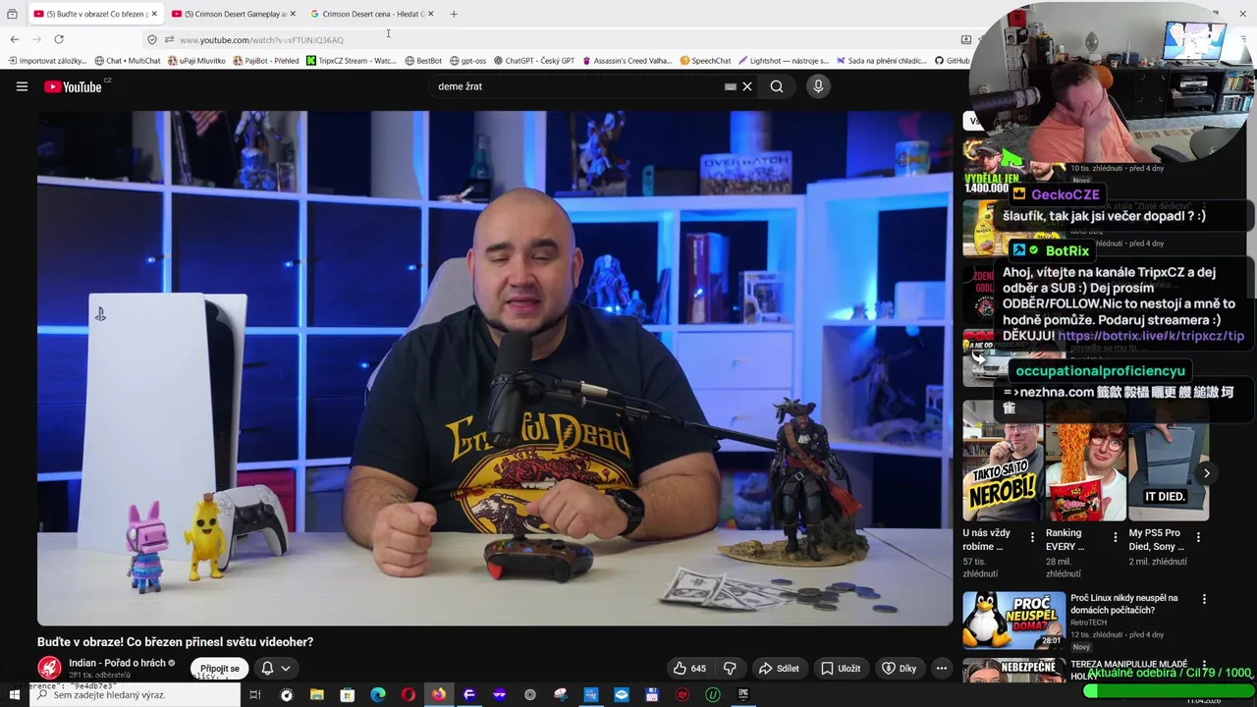Open options for the 'My PS5 Pro Died' Short
Screen dimensions: 1257x707
[1198, 537]
